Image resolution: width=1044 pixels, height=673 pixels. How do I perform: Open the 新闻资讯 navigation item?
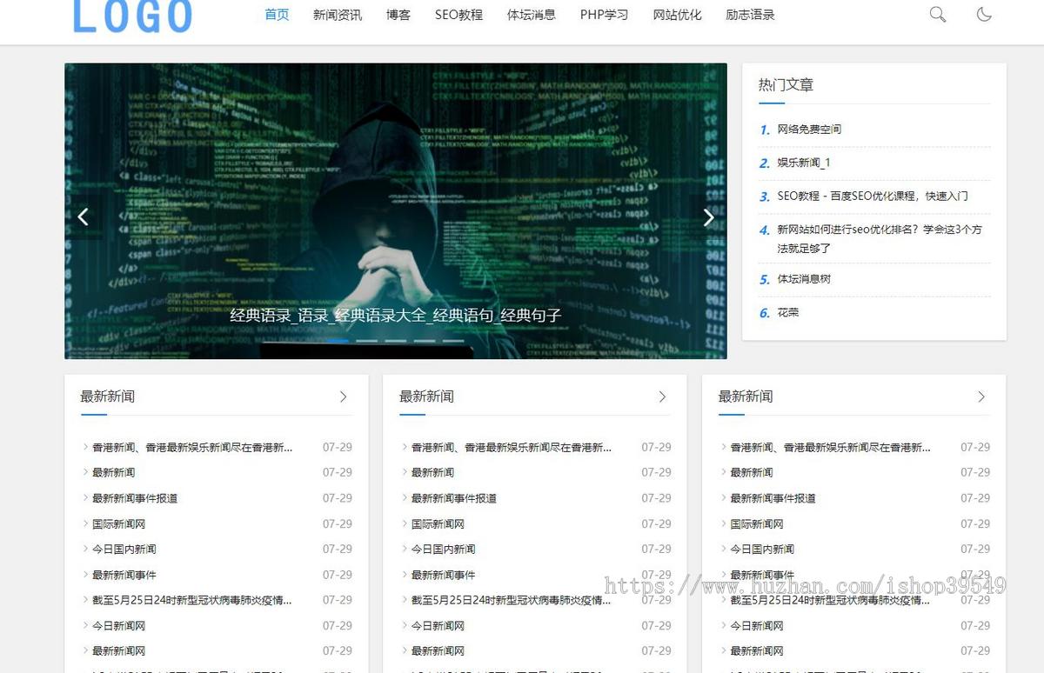point(338,15)
